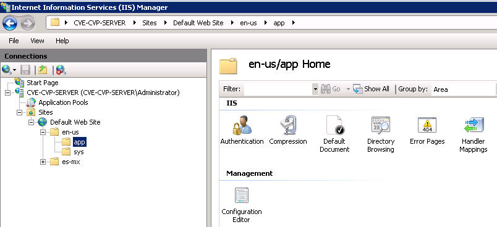The width and height of the screenshot is (497, 227).
Task: Click app in the address breadcrumb
Action: (x=279, y=23)
